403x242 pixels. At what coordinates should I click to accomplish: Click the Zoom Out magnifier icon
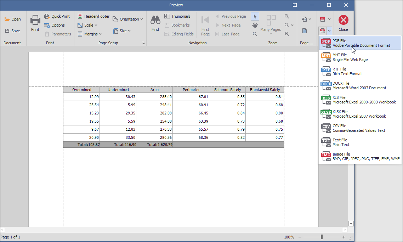tap(287, 16)
